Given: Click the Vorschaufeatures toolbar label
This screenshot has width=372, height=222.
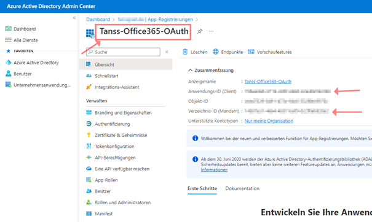Looking at the screenshot, I should point(274,52).
